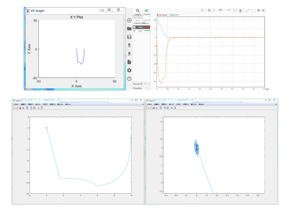Open the visualization type dropdown

coord(221,10)
